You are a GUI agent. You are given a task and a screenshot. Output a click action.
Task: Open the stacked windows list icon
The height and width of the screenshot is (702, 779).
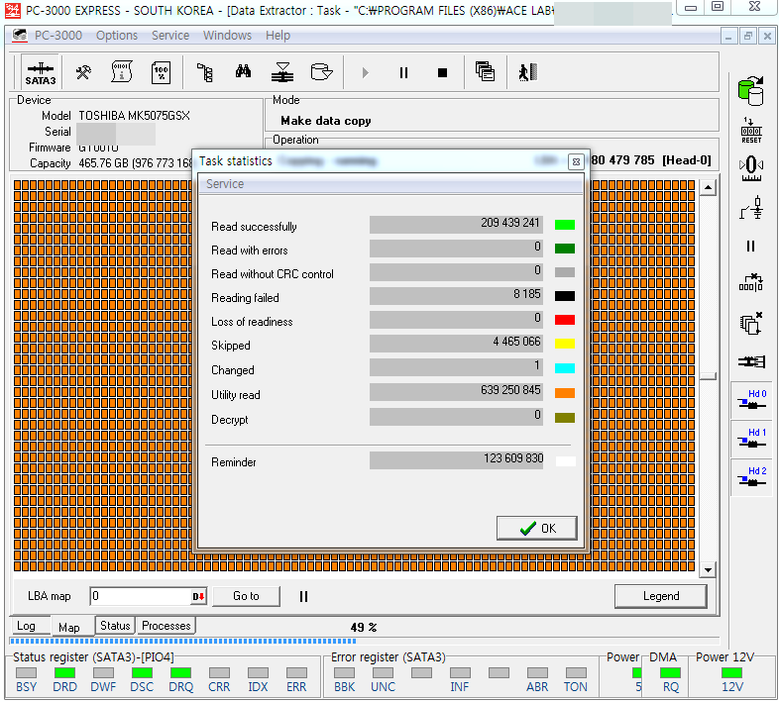[485, 72]
